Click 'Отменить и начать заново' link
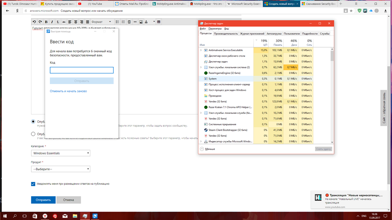Screen dimensions: 392x220 (68, 91)
